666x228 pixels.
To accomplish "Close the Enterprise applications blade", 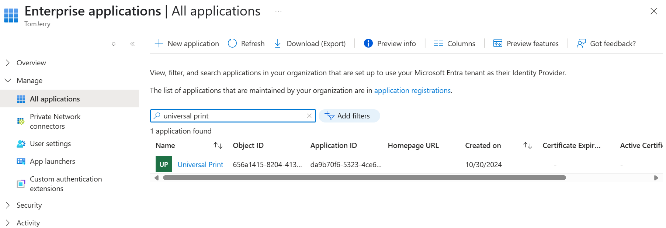I will click(654, 11).
